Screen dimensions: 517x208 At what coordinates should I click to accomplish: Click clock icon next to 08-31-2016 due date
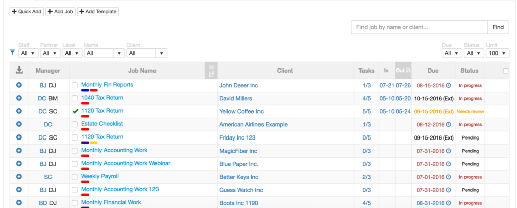click(x=448, y=203)
